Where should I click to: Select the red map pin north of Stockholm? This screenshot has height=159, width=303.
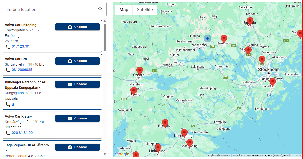pyautogui.click(x=262, y=60)
